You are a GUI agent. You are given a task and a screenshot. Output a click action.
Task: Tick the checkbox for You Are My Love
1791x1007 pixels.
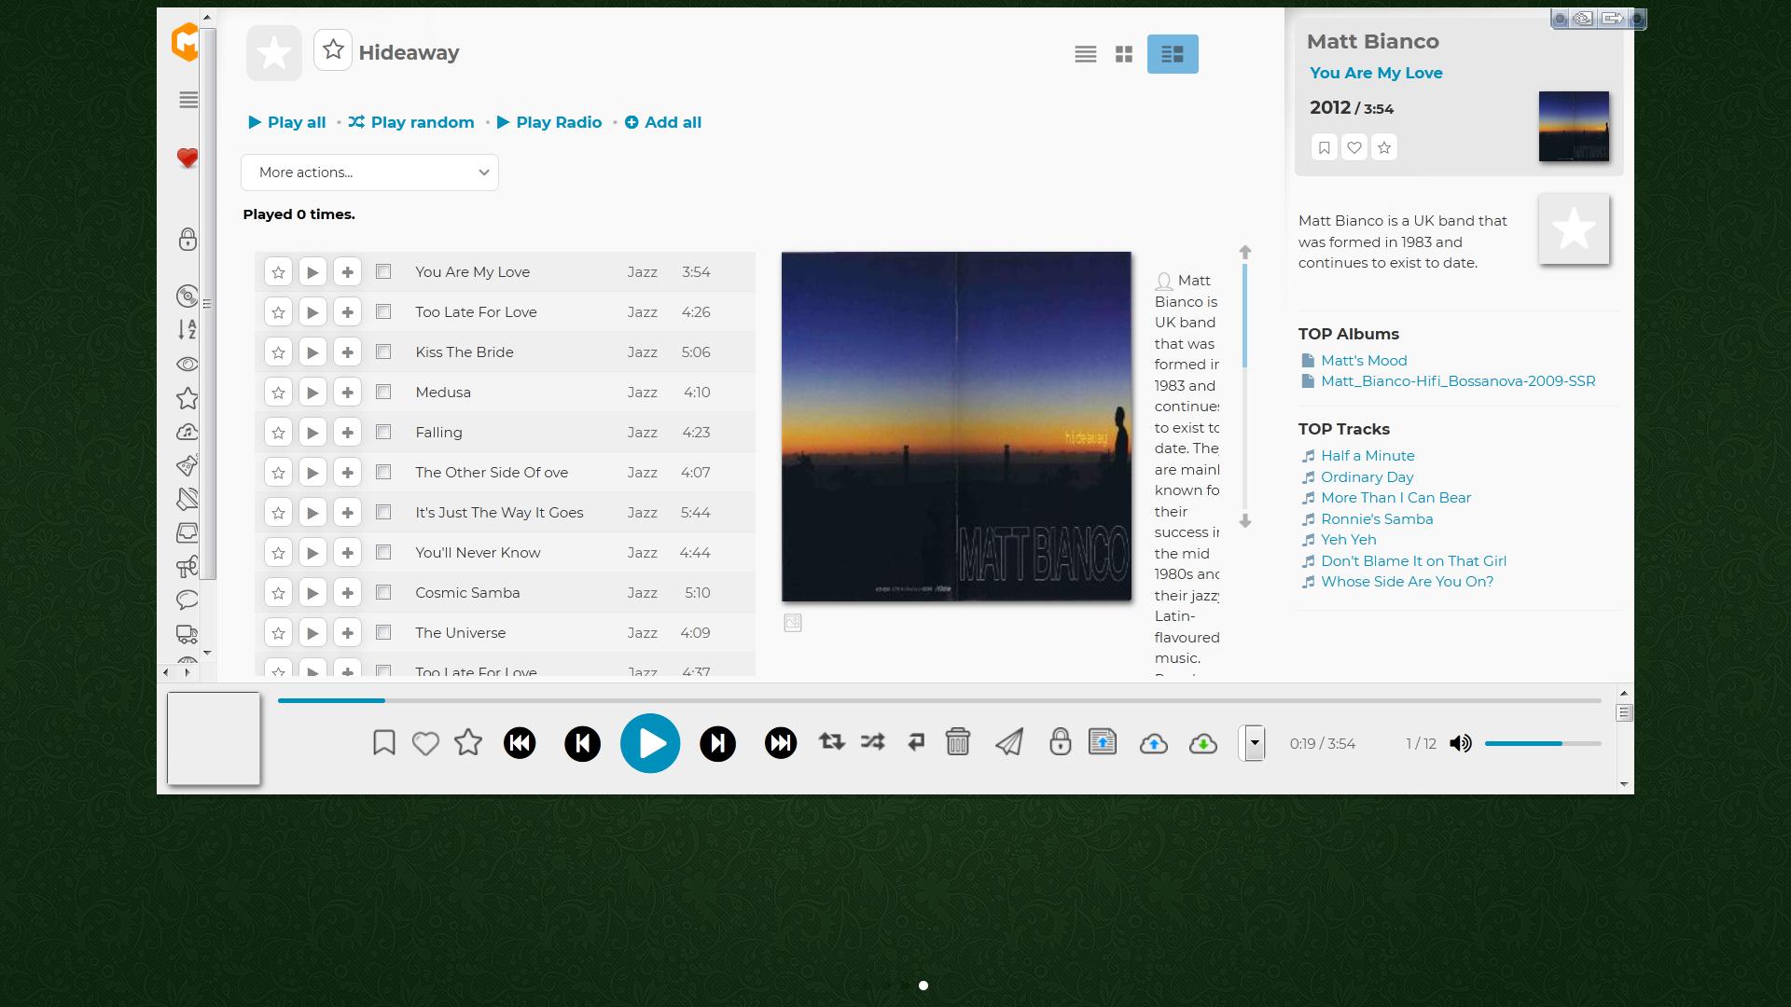383,271
